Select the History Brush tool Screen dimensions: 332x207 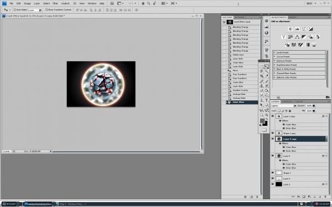[267, 86]
